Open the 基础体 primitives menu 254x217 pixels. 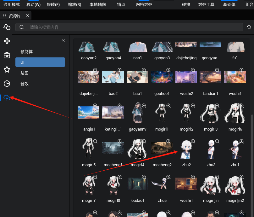(x=229, y=4)
